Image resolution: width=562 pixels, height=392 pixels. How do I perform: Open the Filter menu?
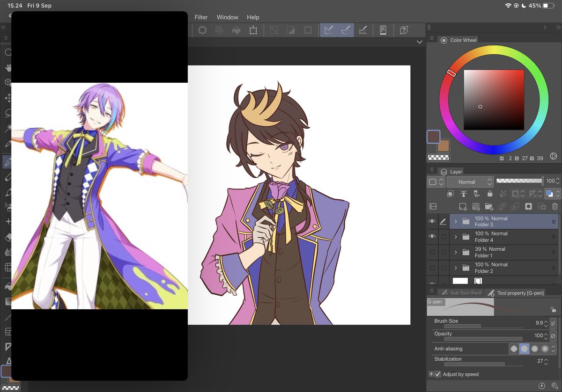(x=201, y=17)
